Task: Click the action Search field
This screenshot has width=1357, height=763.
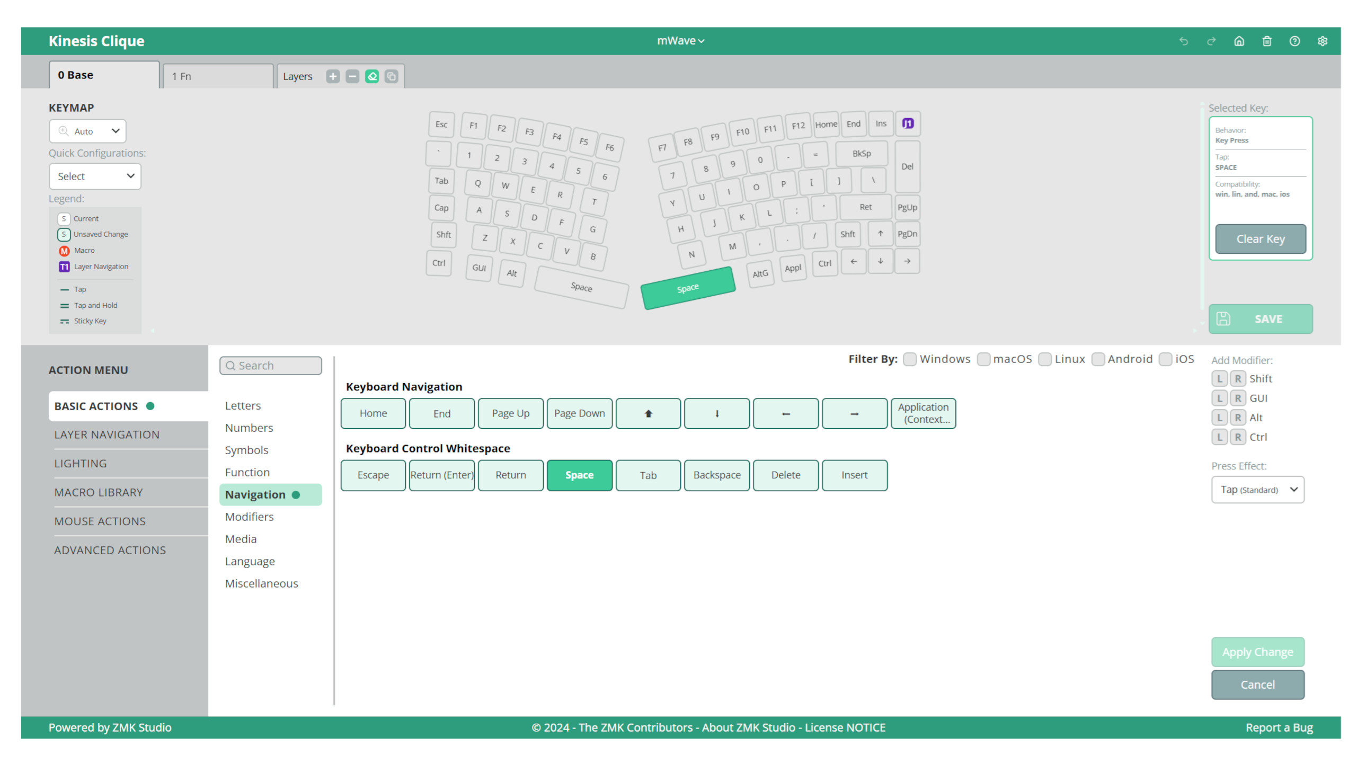Action: coord(270,366)
